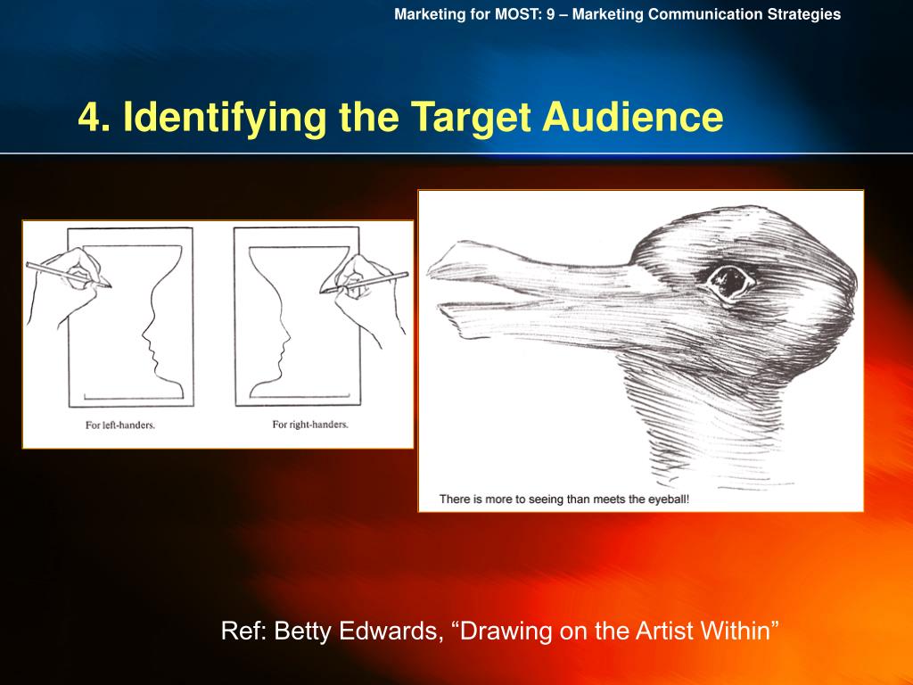Click the reference line "Ref: Betty Edwards, "Drawing on the Artist Within""
Image resolution: width=913 pixels, height=685 pixels.
pyautogui.click(x=500, y=631)
